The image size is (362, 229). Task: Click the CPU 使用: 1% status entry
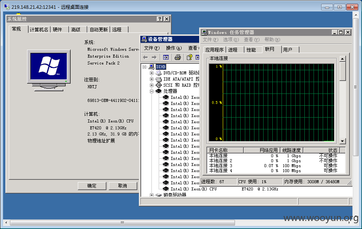pyautogui.click(x=260, y=182)
